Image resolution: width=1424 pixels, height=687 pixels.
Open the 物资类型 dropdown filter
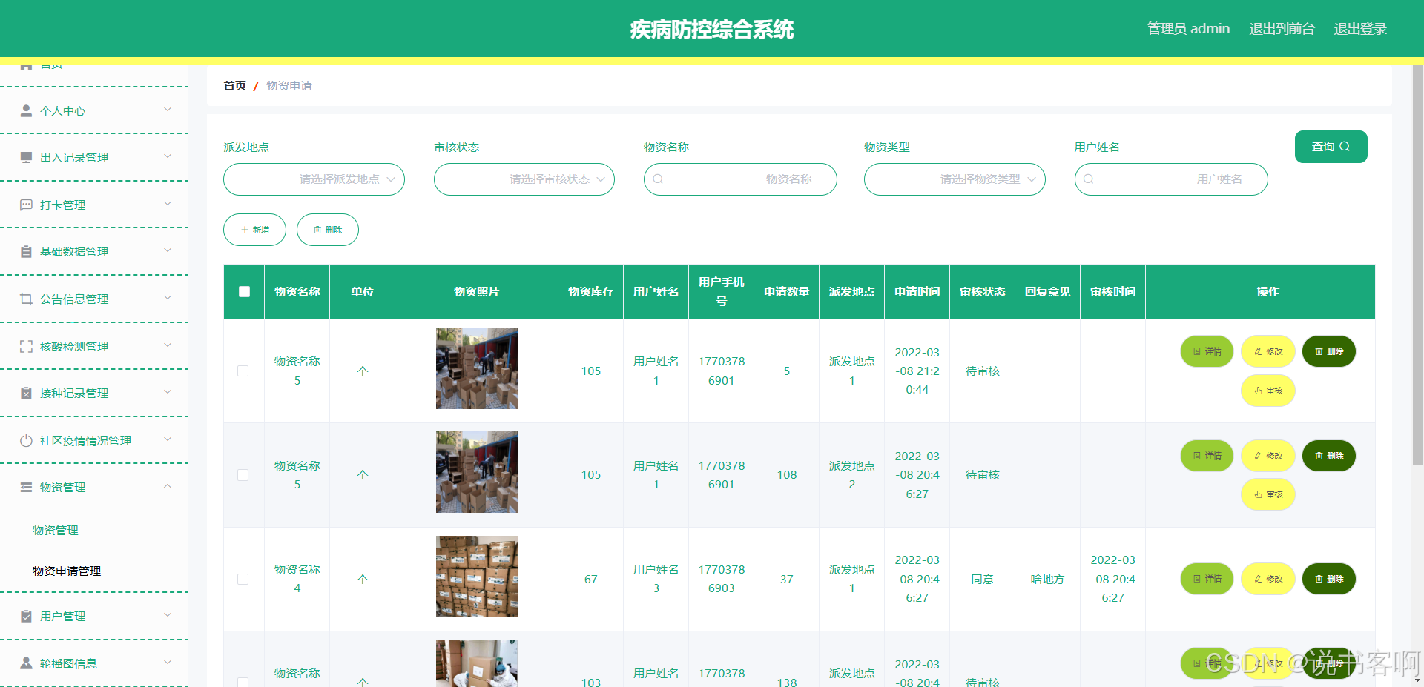[x=955, y=179]
